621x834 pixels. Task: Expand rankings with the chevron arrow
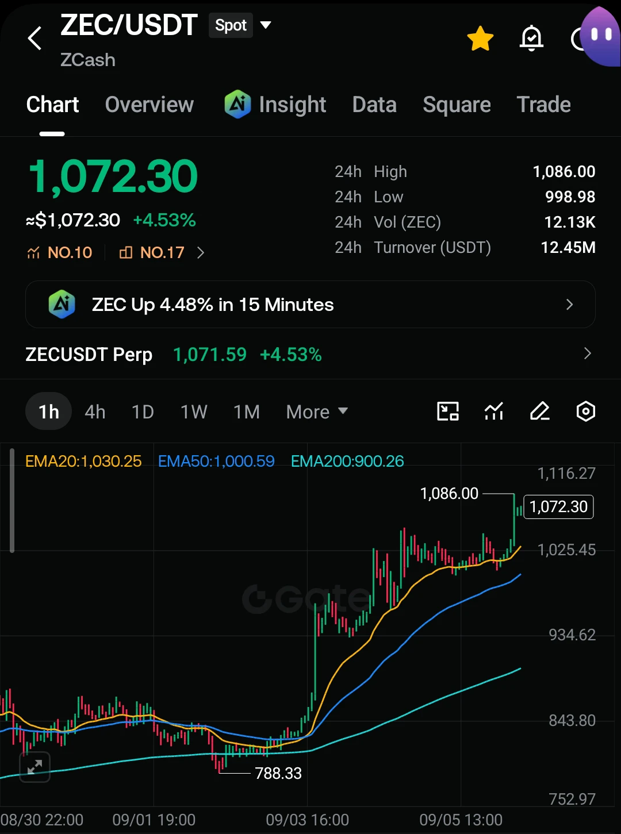coord(201,252)
